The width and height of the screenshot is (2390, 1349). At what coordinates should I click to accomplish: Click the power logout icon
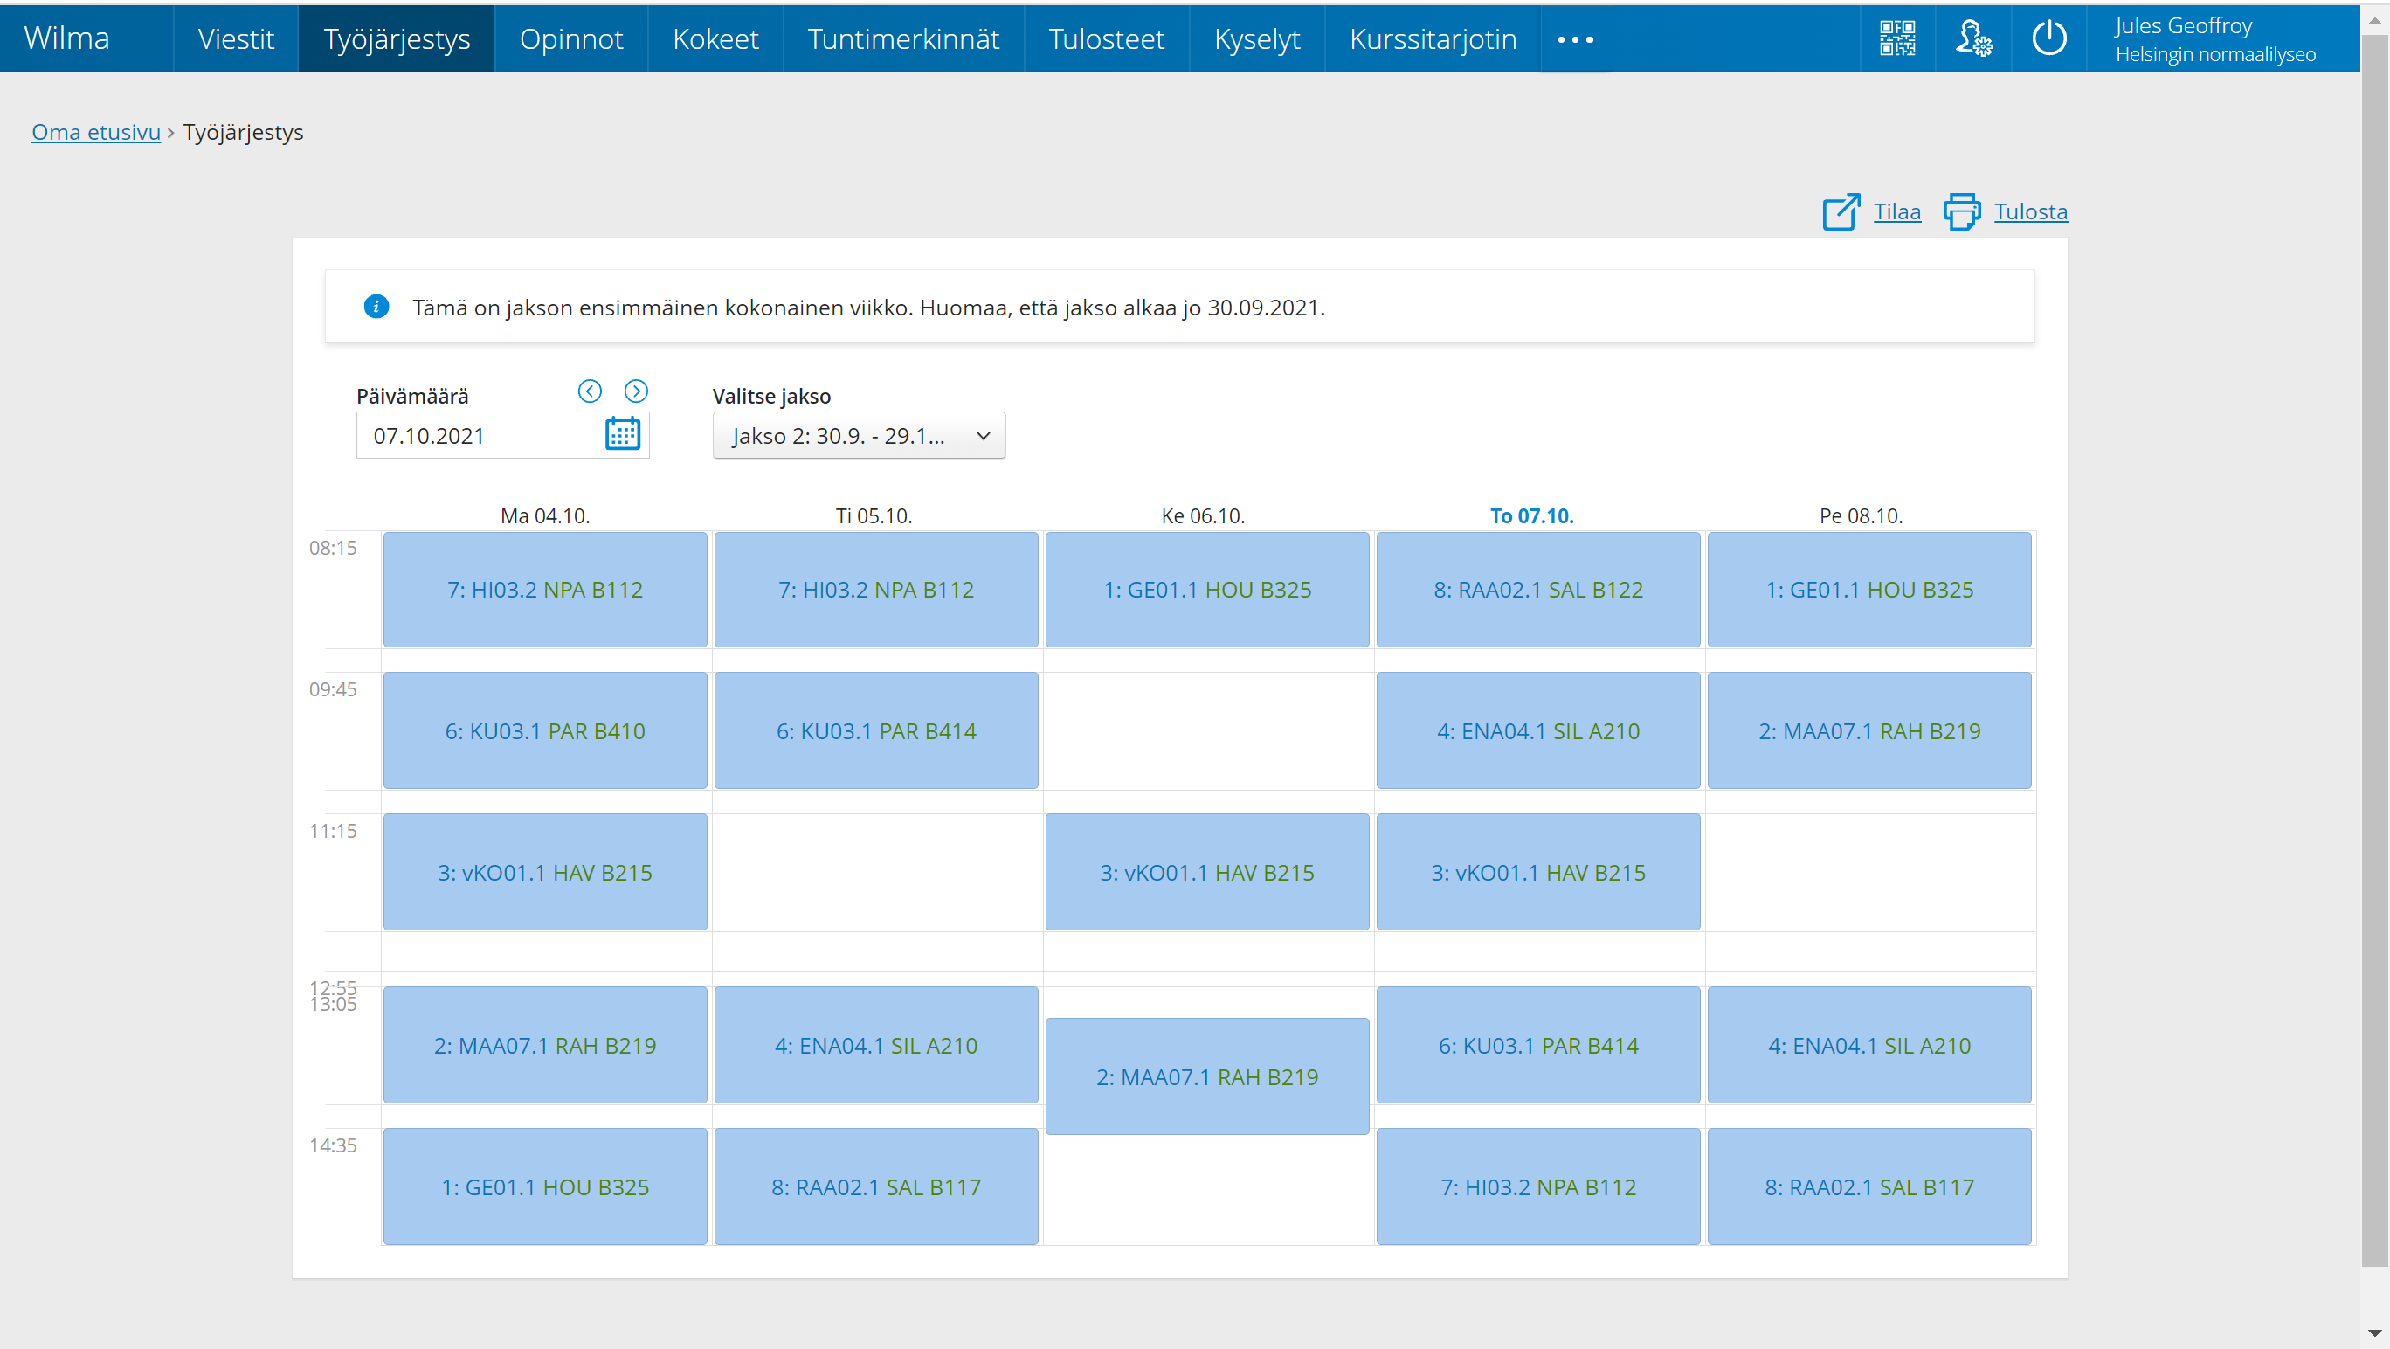pos(2048,38)
